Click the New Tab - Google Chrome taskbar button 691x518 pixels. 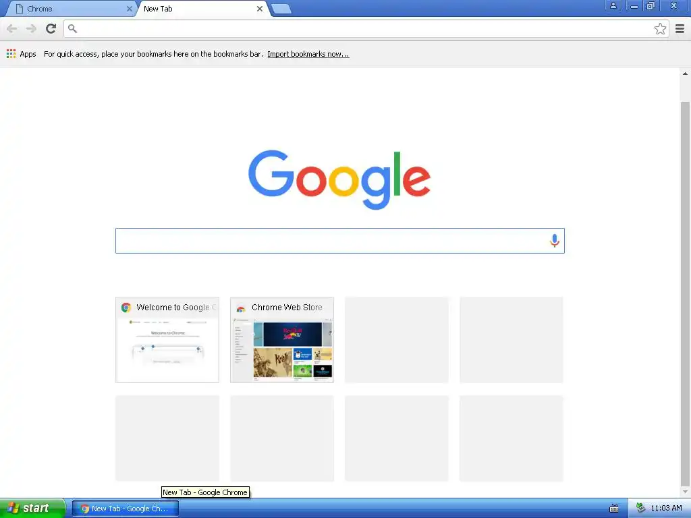(x=126, y=509)
